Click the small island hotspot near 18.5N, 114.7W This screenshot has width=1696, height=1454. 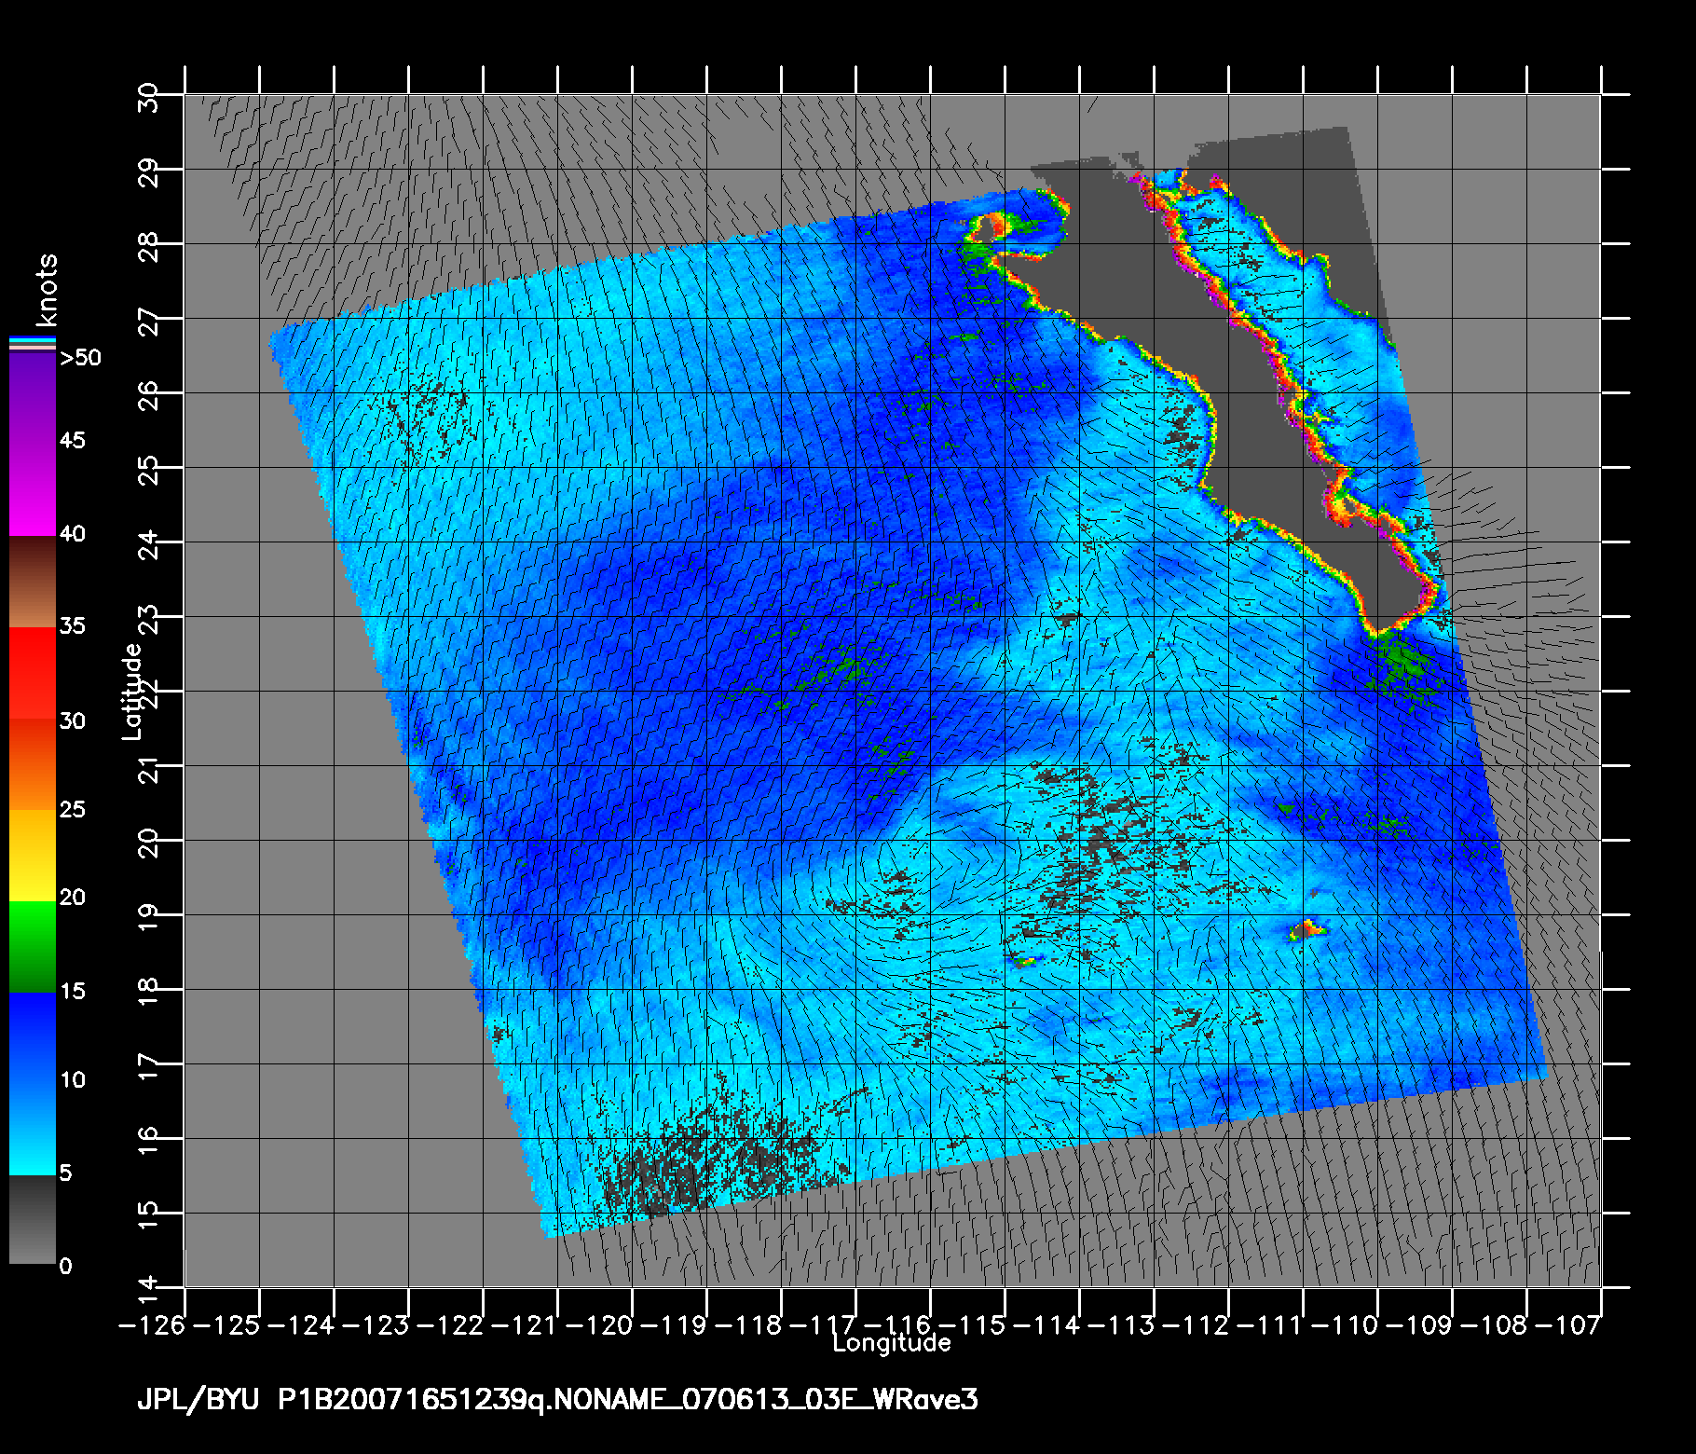pyautogui.click(x=1025, y=960)
